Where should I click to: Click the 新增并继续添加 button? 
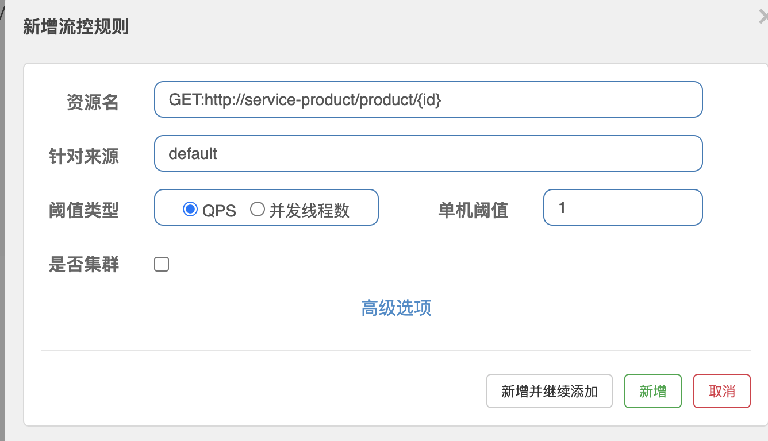pos(549,391)
